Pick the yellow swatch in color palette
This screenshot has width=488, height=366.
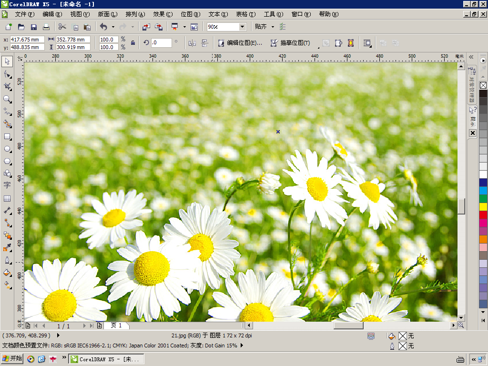click(x=483, y=206)
